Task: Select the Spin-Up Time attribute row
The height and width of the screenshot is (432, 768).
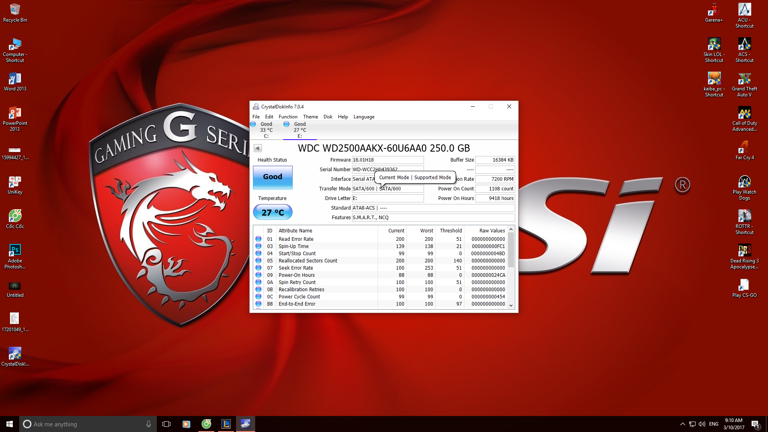Action: 380,246
